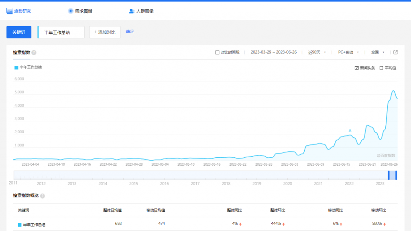Click the export icon right of 全国
411x231 pixels.
(x=395, y=52)
